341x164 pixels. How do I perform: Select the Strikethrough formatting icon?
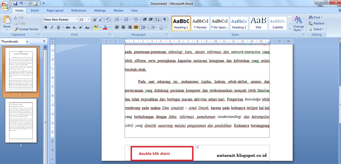click(68, 27)
